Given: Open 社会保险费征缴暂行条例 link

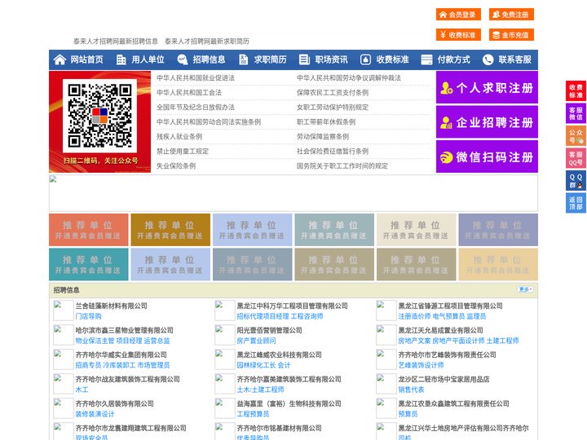Looking at the screenshot, I should pos(333,152).
